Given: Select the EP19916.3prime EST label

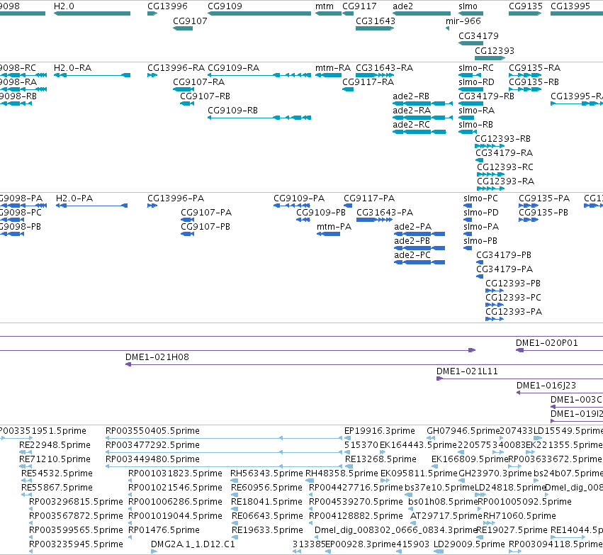Looking at the screenshot, I should pyautogui.click(x=380, y=431).
